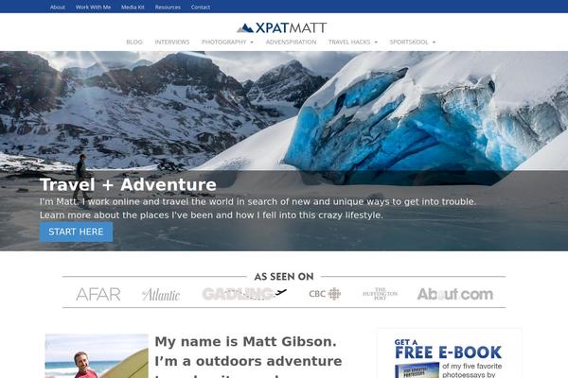Open the Interviews menu item
The height and width of the screenshot is (378, 568).
[x=172, y=42]
